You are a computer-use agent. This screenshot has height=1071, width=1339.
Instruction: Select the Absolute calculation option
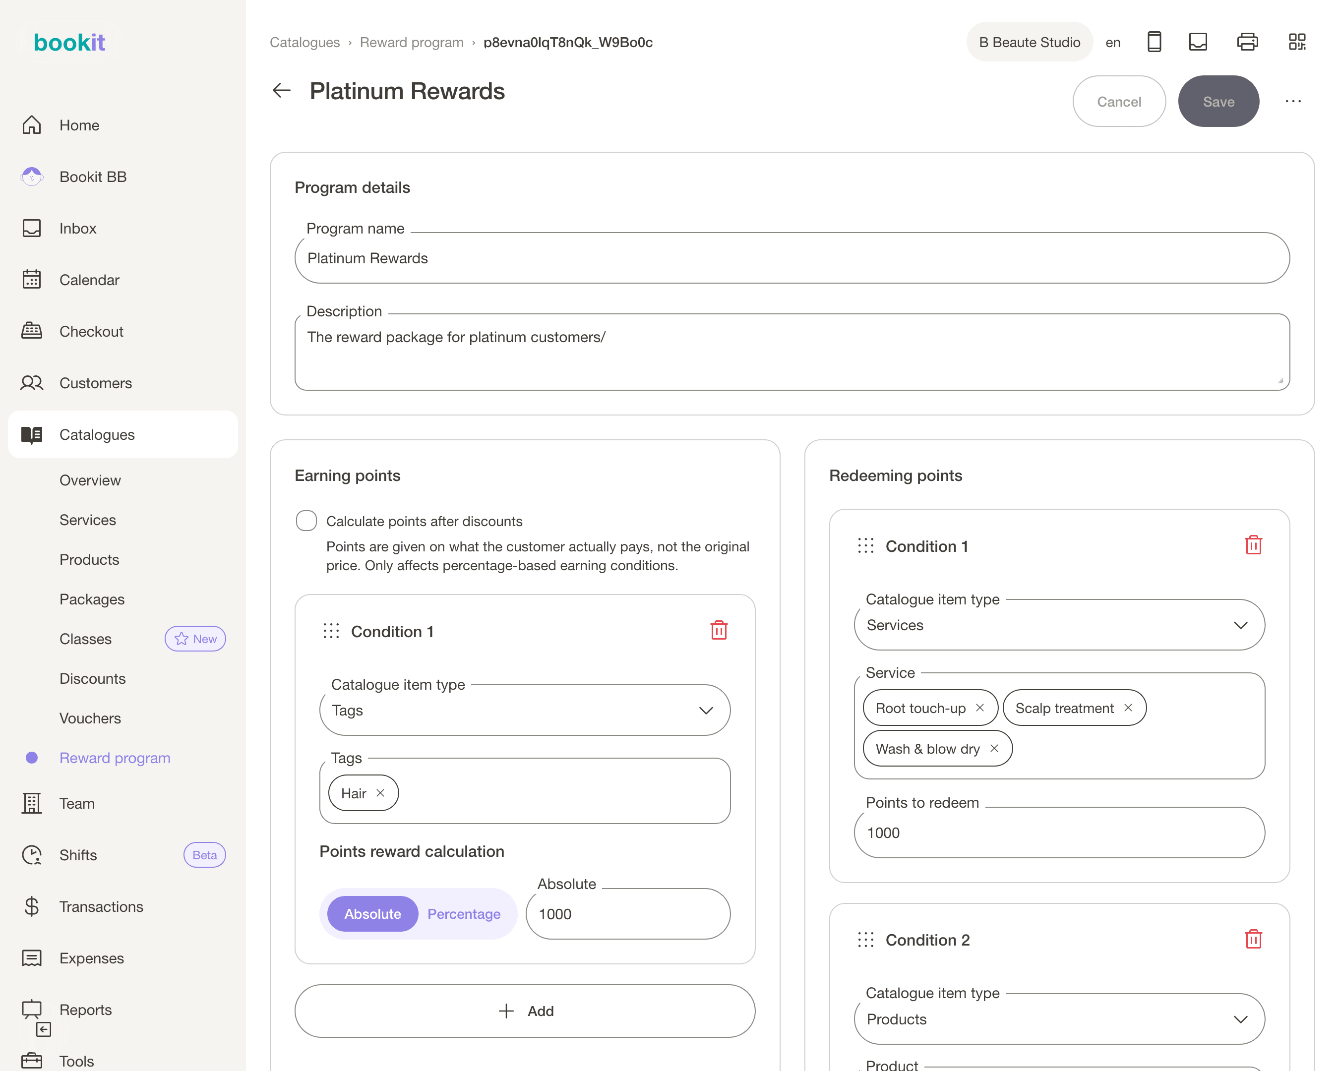pos(372,913)
